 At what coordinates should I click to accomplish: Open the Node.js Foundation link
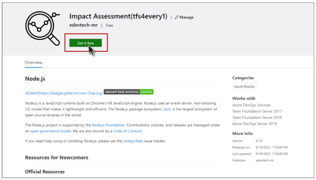pos(108,125)
